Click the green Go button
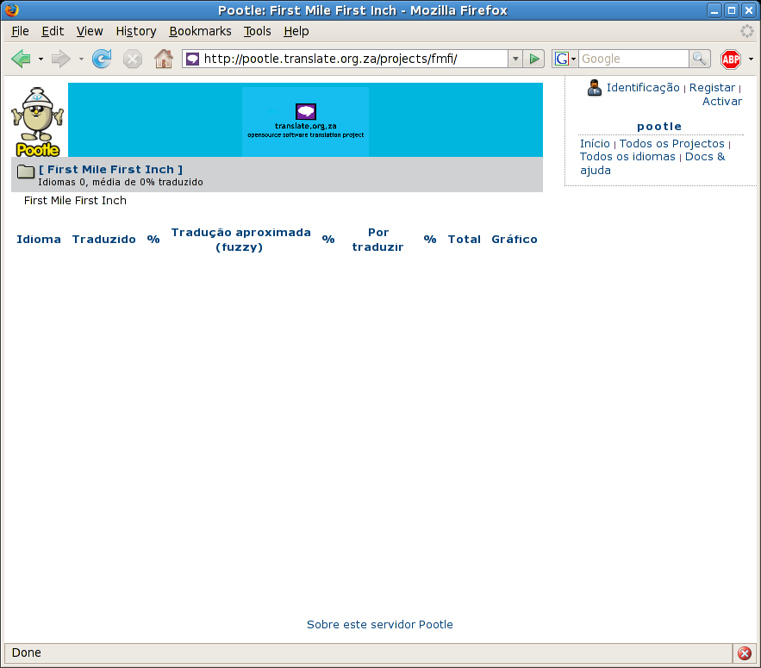This screenshot has height=668, width=761. pyautogui.click(x=534, y=59)
